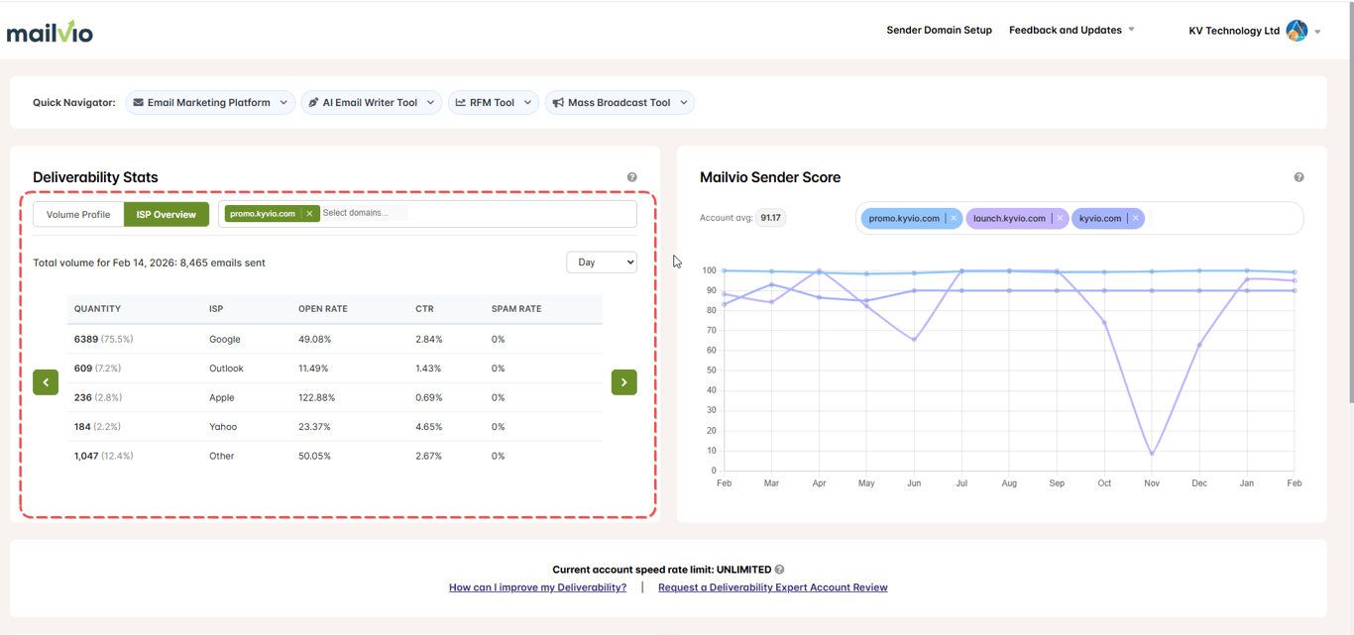Expand AI Email Writer Tool dropdown arrow
The height and width of the screenshot is (635, 1354).
430,103
